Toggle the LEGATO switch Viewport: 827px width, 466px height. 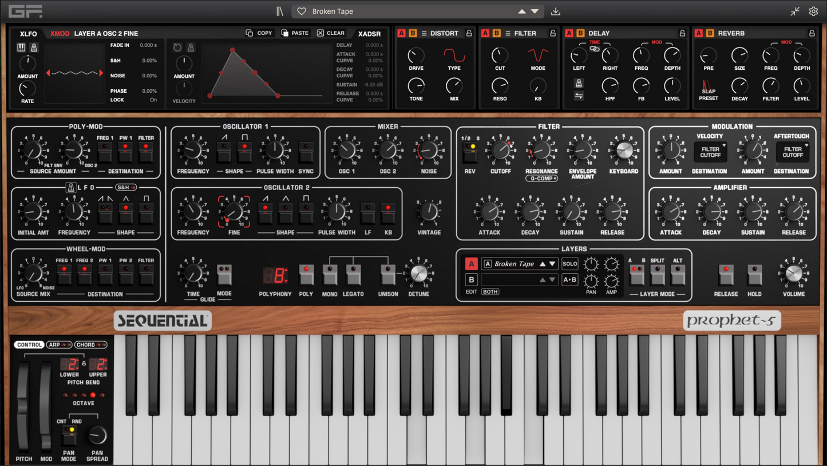pyautogui.click(x=353, y=275)
